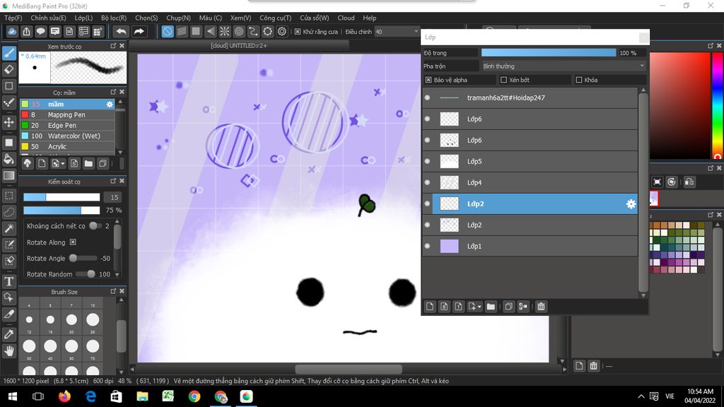
Task: Close the Xem trước cọ panel
Action: pos(122,46)
